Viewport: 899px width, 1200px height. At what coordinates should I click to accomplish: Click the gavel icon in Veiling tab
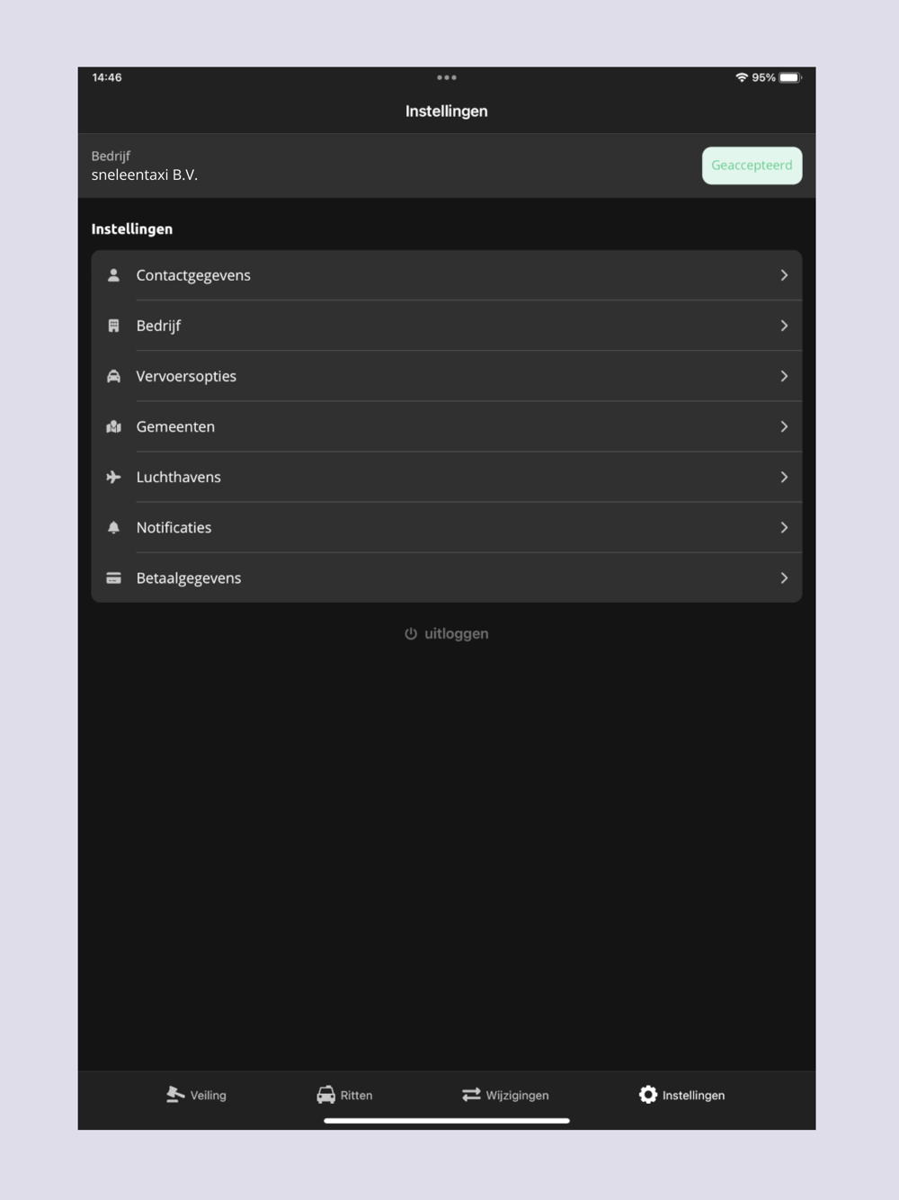(x=174, y=1095)
